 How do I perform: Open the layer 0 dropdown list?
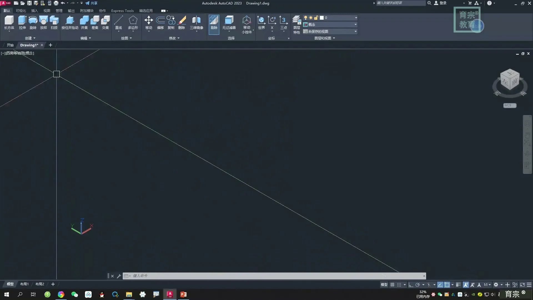(356, 18)
